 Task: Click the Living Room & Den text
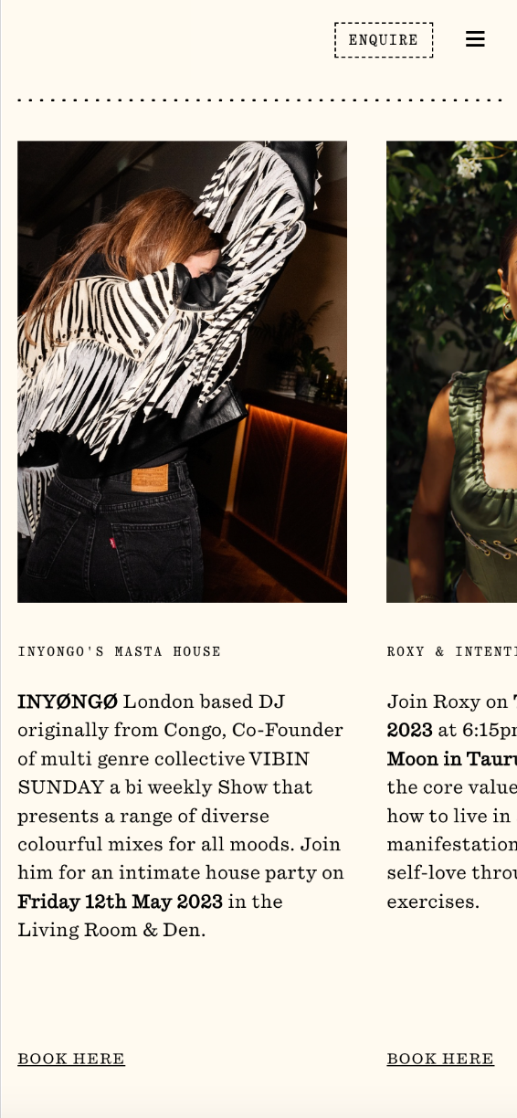tap(111, 930)
